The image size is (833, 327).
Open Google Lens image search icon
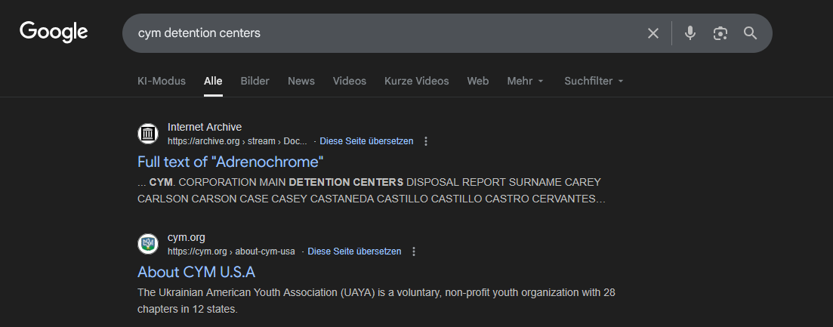(x=720, y=33)
